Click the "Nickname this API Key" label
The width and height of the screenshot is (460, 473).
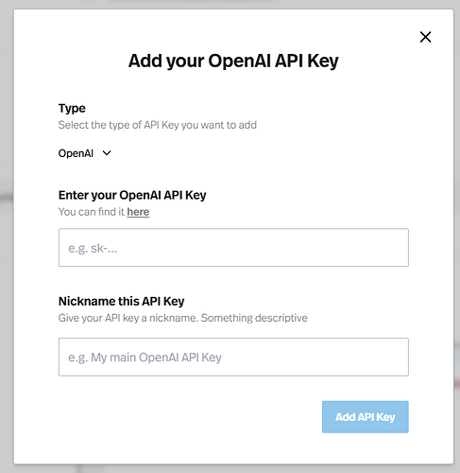(x=121, y=302)
